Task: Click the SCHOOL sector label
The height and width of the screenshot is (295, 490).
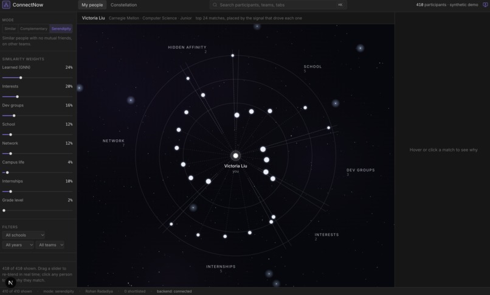Action: 312,66
